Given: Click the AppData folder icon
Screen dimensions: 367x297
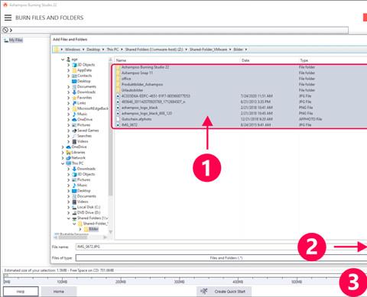Looking at the screenshot, I should 74,70.
